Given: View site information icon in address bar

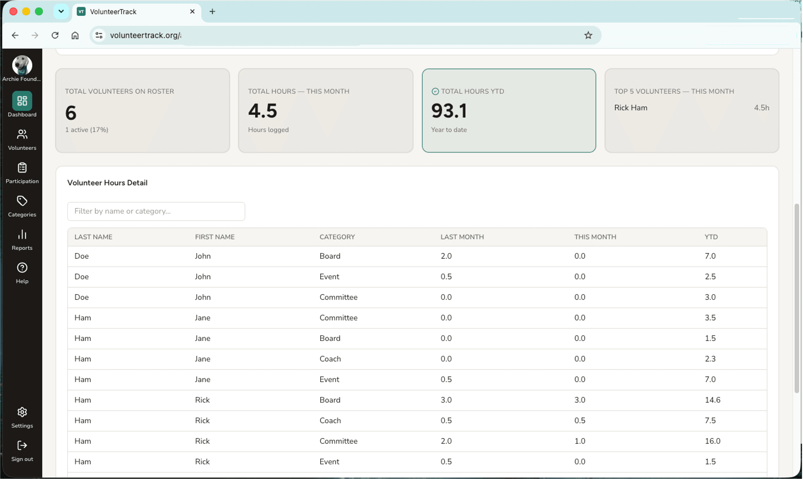Looking at the screenshot, I should click(99, 35).
